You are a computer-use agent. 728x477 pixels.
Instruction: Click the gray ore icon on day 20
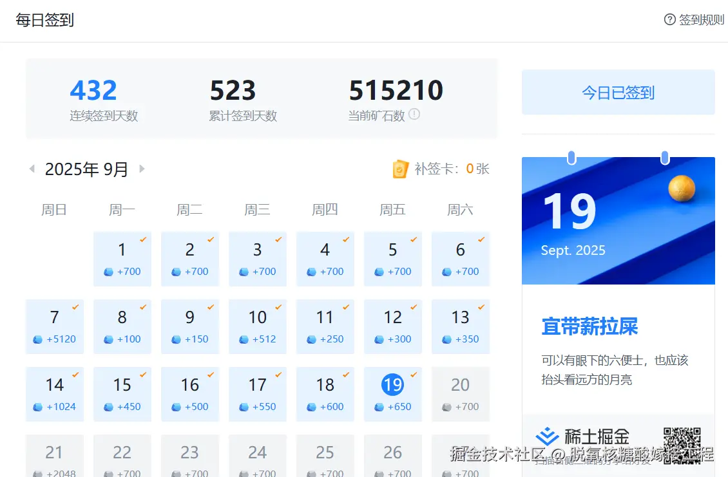click(446, 407)
